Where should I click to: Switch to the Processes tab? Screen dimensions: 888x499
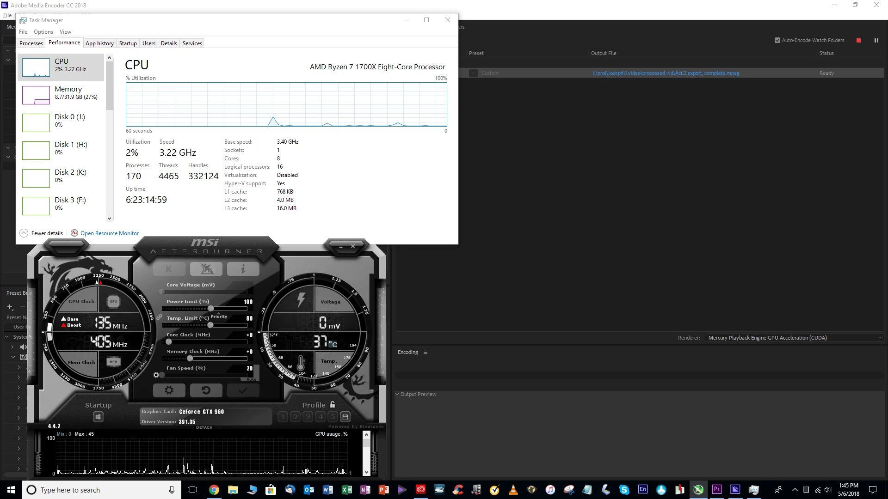click(x=31, y=43)
